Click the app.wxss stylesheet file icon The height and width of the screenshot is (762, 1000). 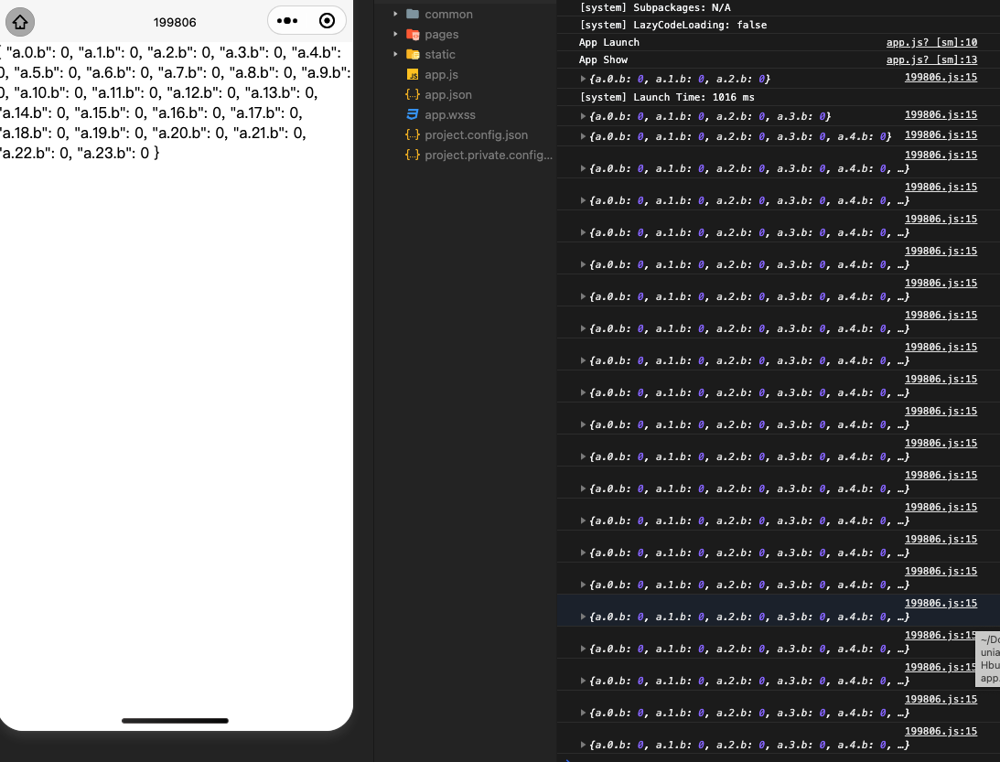413,114
